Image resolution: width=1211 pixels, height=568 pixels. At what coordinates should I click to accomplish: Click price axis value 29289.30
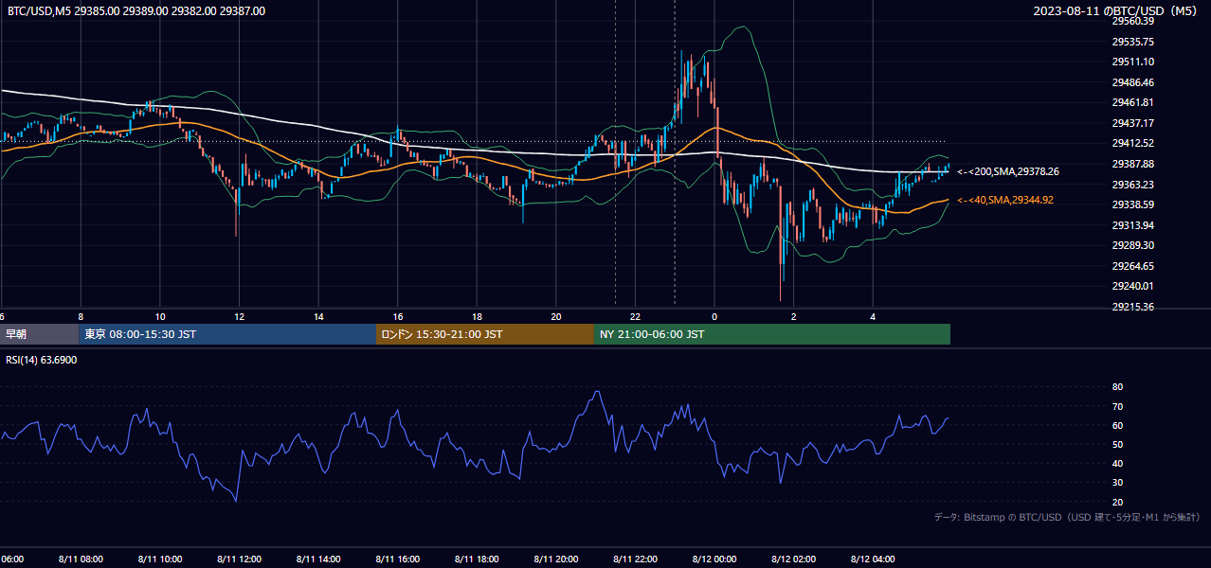(1132, 245)
